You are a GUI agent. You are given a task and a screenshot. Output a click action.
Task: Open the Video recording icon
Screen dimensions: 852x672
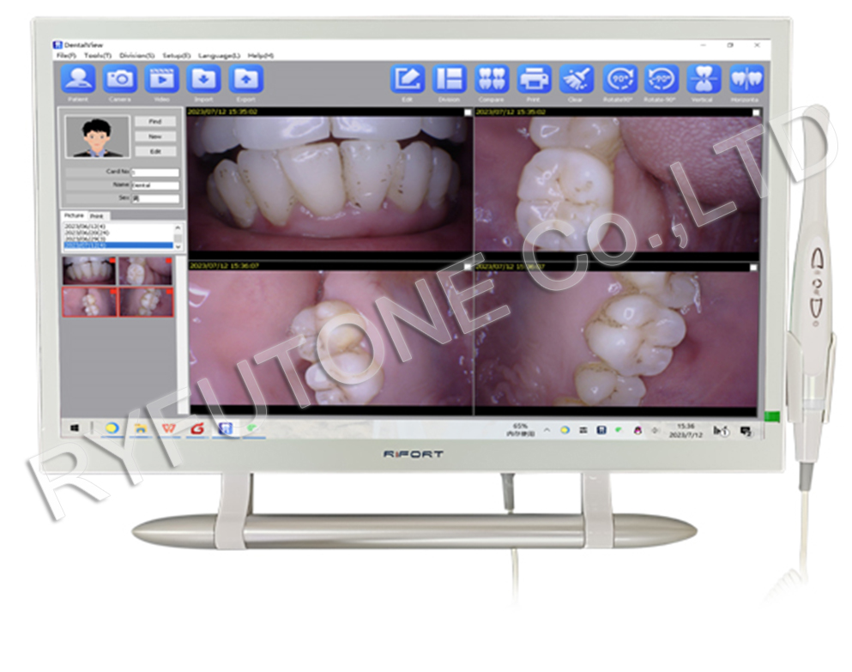[x=162, y=79]
